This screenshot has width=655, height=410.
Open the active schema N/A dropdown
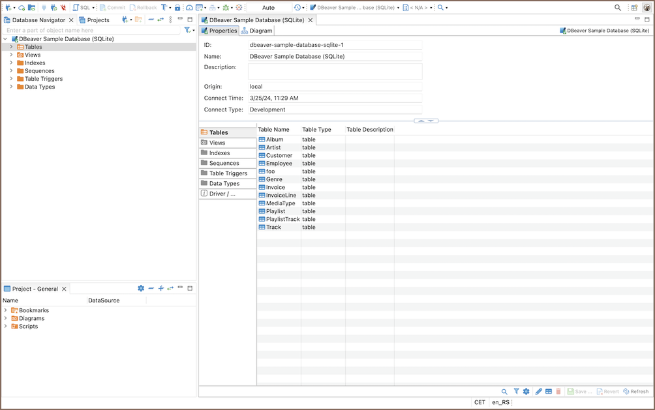coord(418,8)
